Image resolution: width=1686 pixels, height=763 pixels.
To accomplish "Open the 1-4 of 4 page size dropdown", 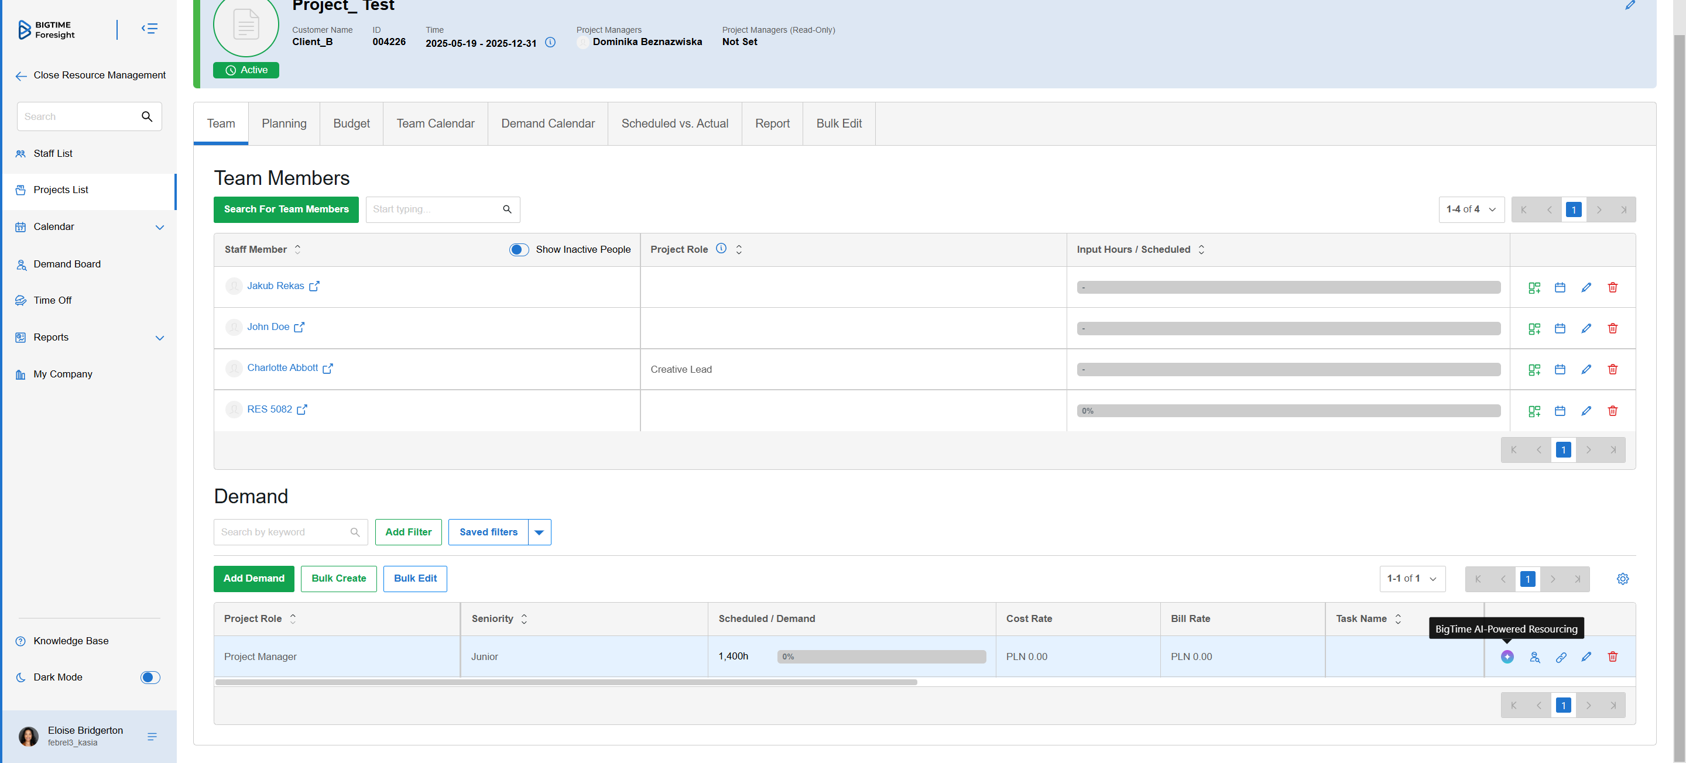I will click(x=1471, y=209).
